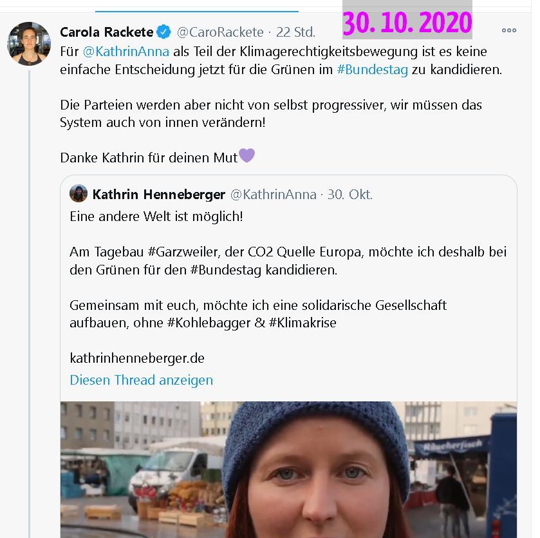Open the #Bundestag hashtag in Carola's tweet
540x538 pixels.
[x=372, y=70]
